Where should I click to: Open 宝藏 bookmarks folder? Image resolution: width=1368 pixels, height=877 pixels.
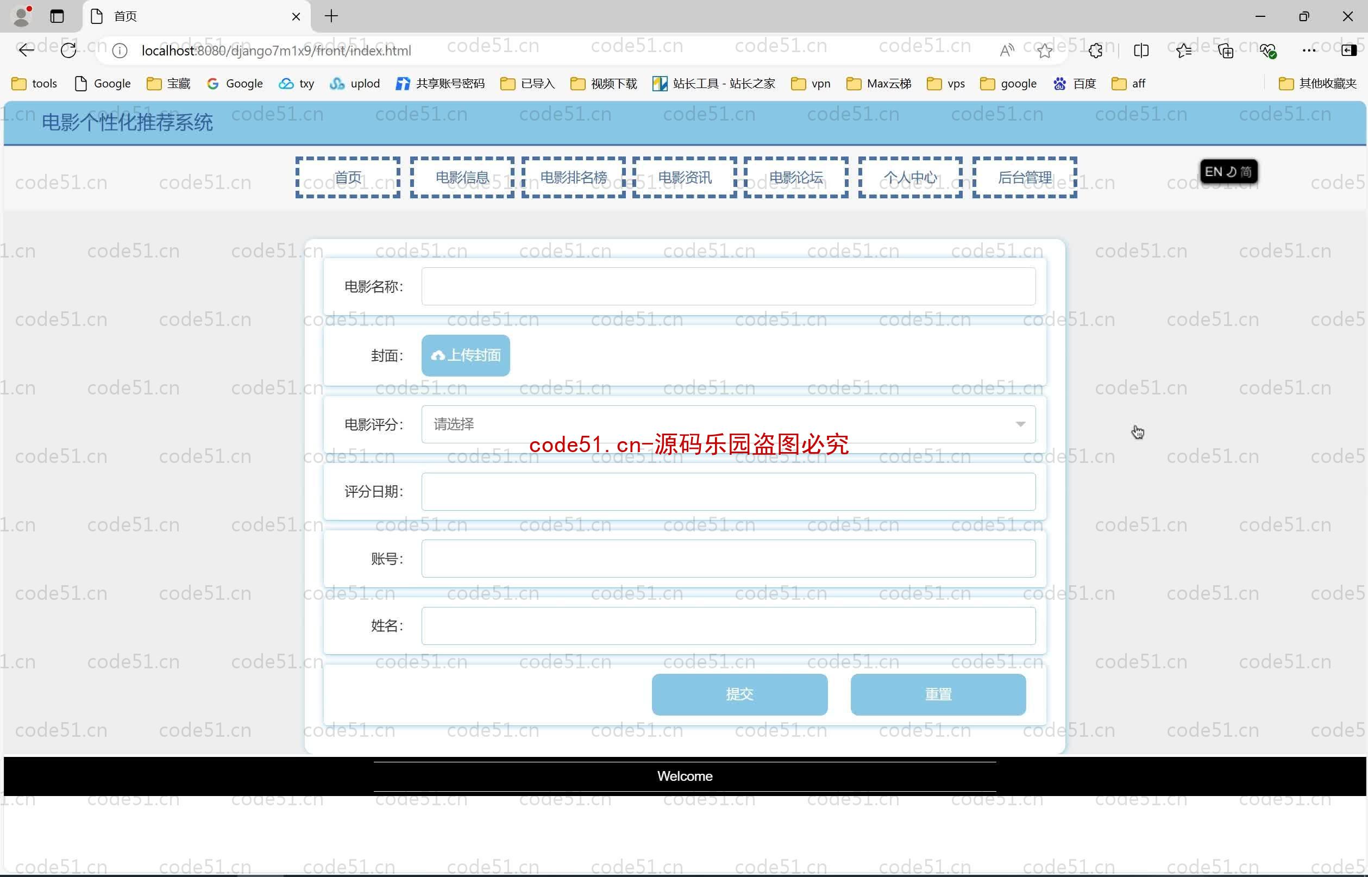[x=168, y=84]
